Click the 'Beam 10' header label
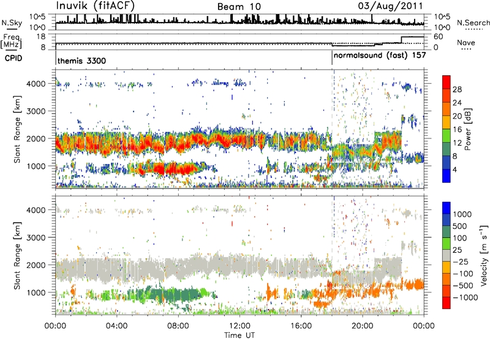The width and height of the screenshot is (490, 339). point(239,7)
